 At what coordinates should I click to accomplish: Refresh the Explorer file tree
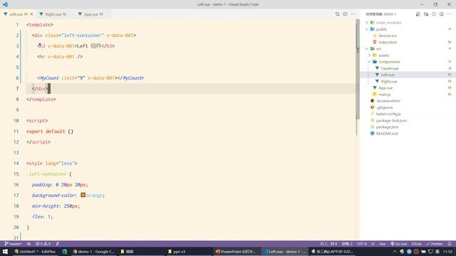[434, 14]
